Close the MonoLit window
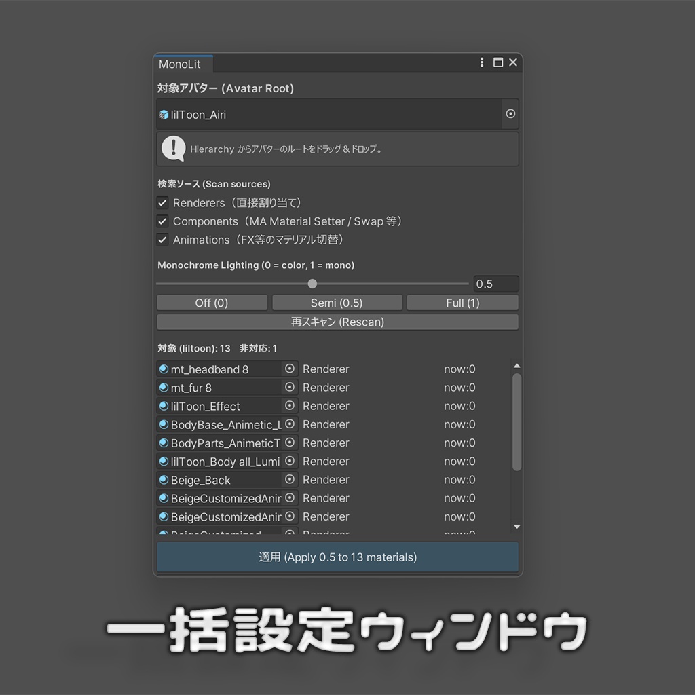695x695 pixels. click(513, 62)
